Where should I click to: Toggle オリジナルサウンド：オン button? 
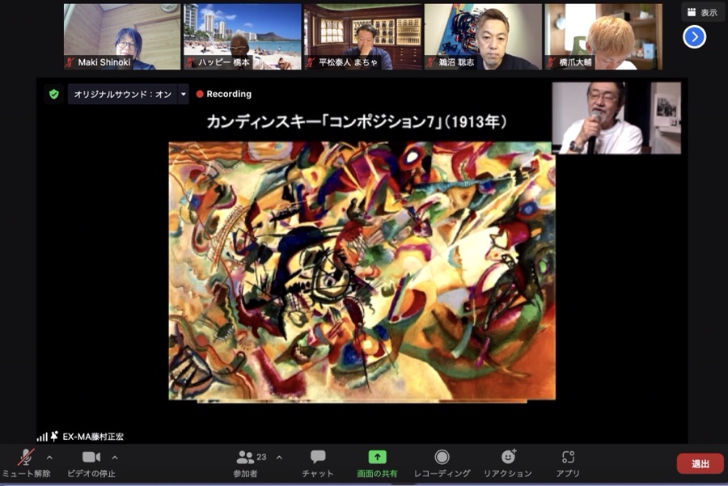tap(123, 95)
